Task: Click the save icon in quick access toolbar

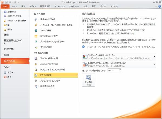Action: click(6, 2)
